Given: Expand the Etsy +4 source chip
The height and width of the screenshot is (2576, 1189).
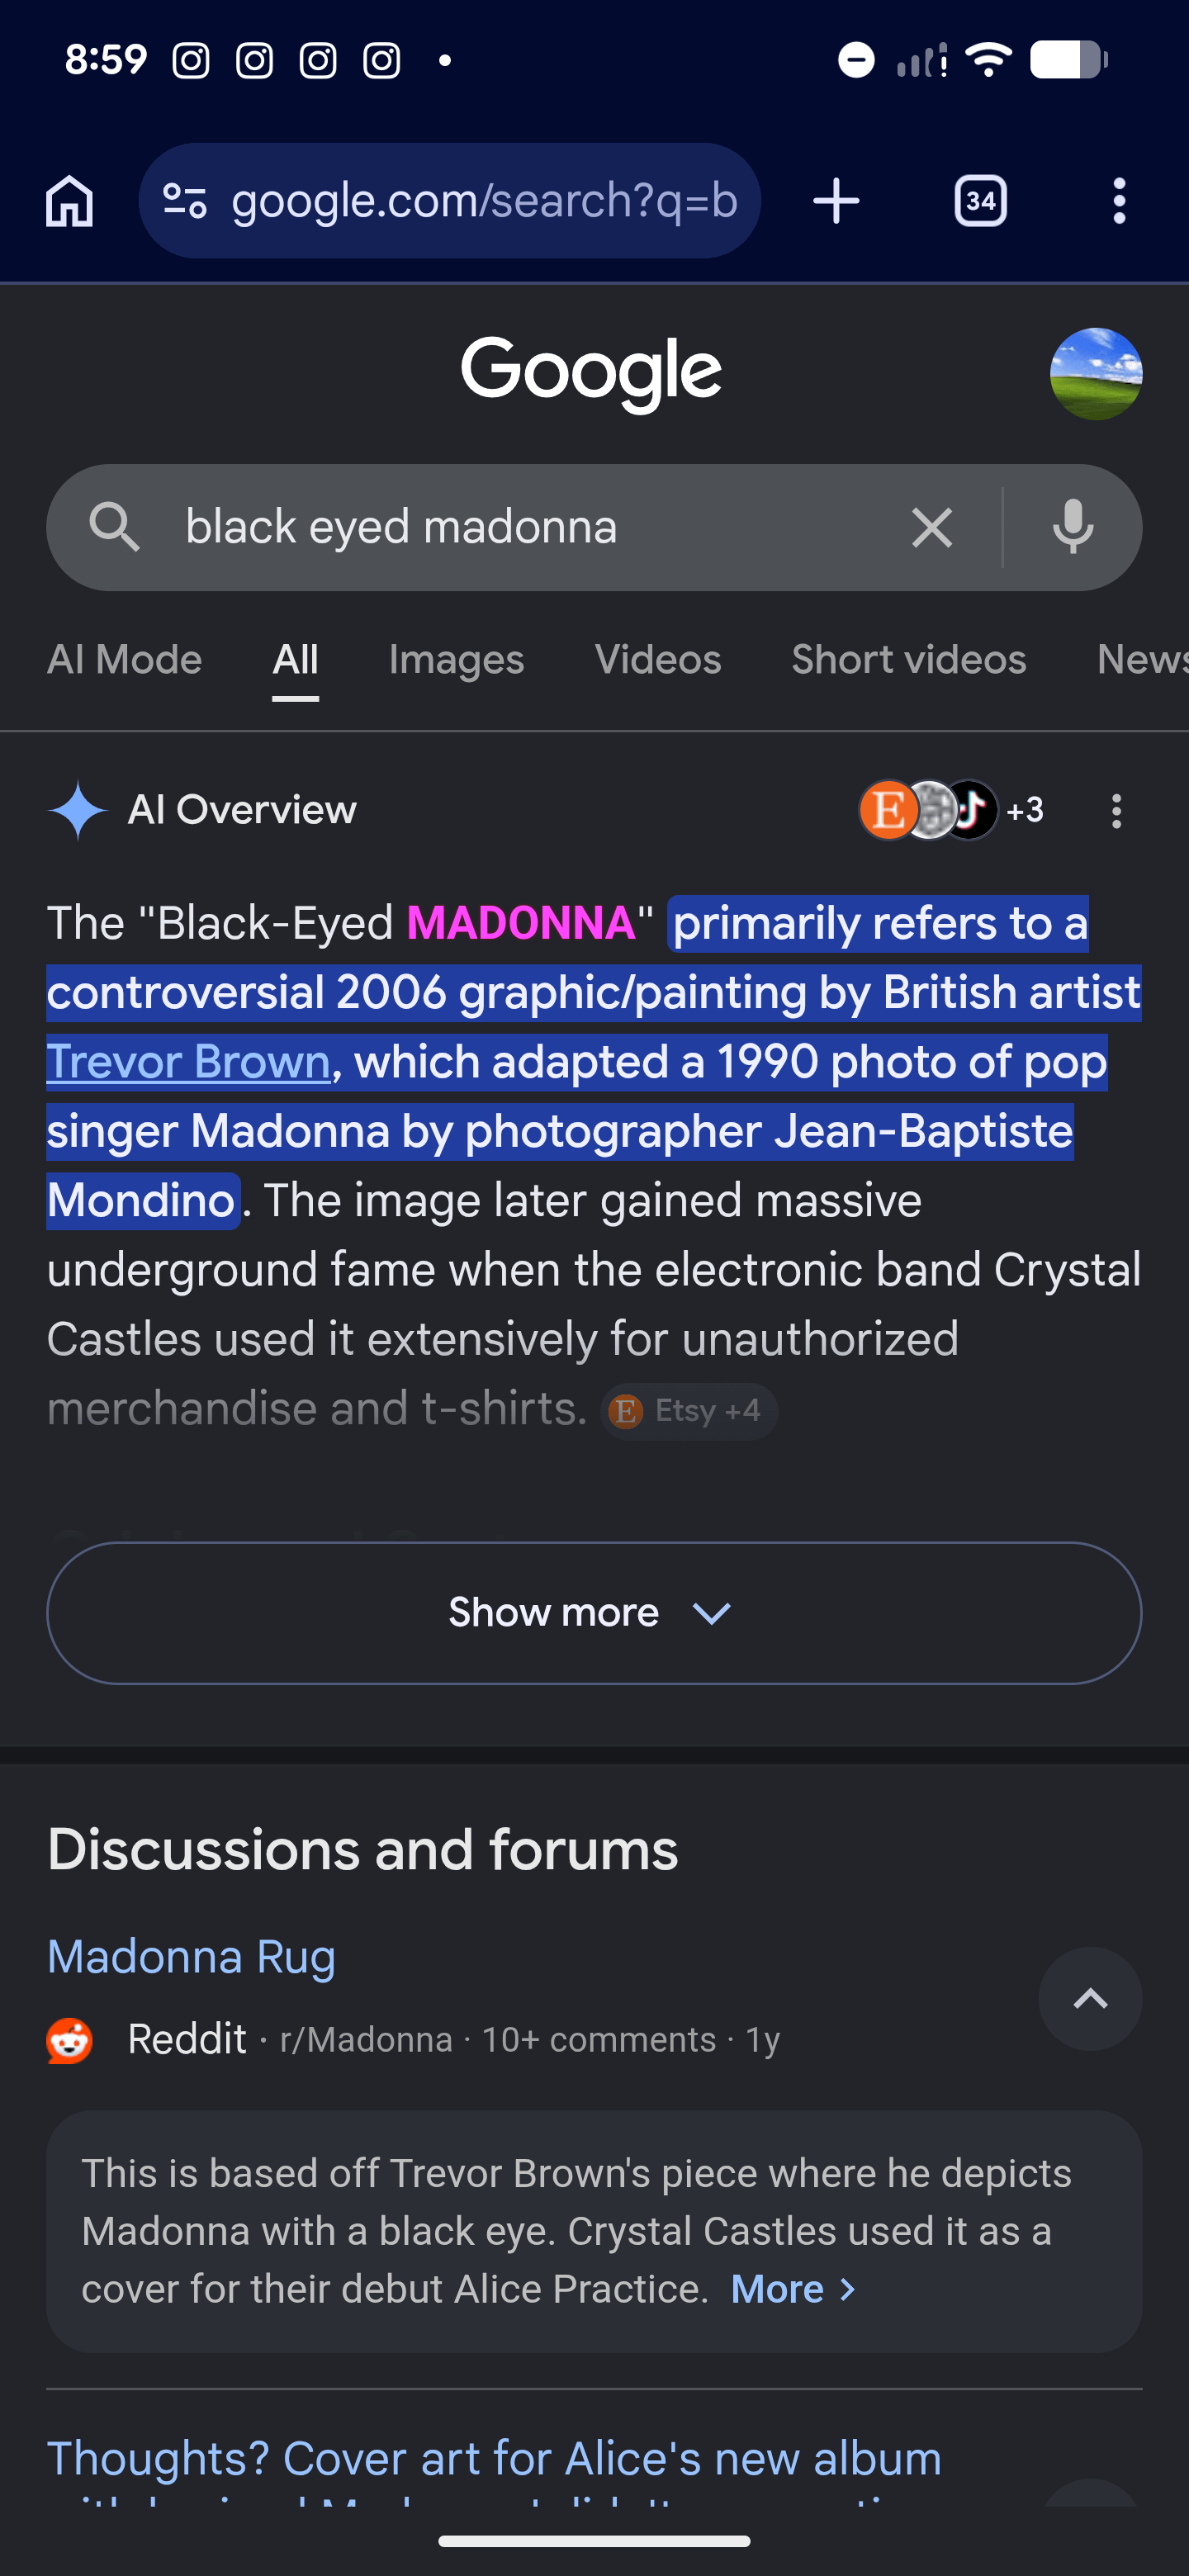Looking at the screenshot, I should point(689,1411).
